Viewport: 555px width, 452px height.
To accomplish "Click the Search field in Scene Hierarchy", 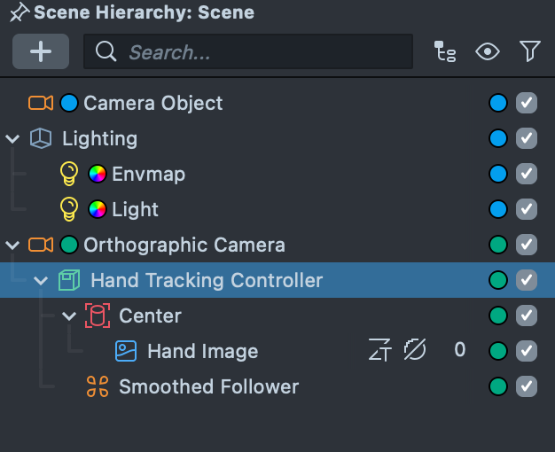I will point(248,51).
